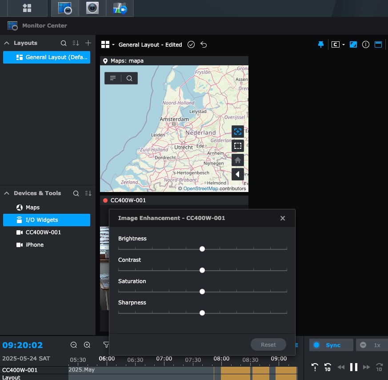Revert layout changes with undo arrow
388x380 pixels.
(204, 44)
